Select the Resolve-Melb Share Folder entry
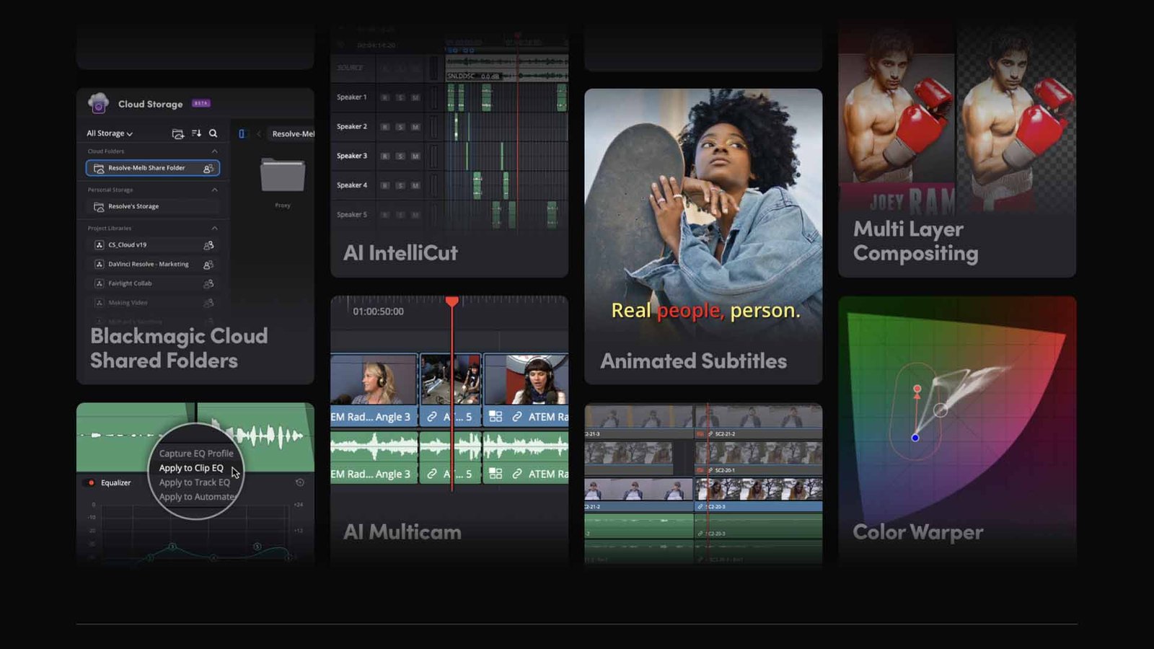The height and width of the screenshot is (649, 1154). point(144,167)
